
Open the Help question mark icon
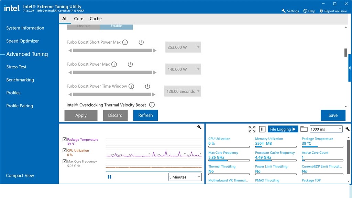coord(305,11)
